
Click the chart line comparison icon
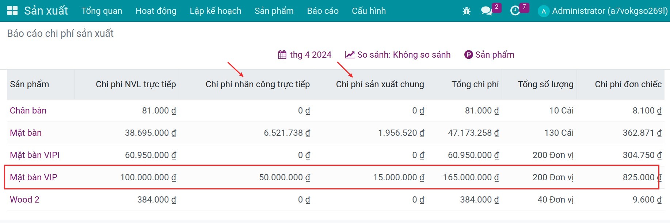click(350, 55)
